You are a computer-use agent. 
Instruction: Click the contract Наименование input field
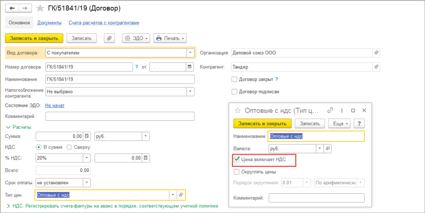tap(120, 79)
